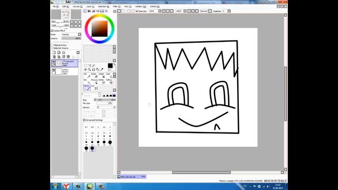Click the brush Size slider

click(x=106, y=100)
